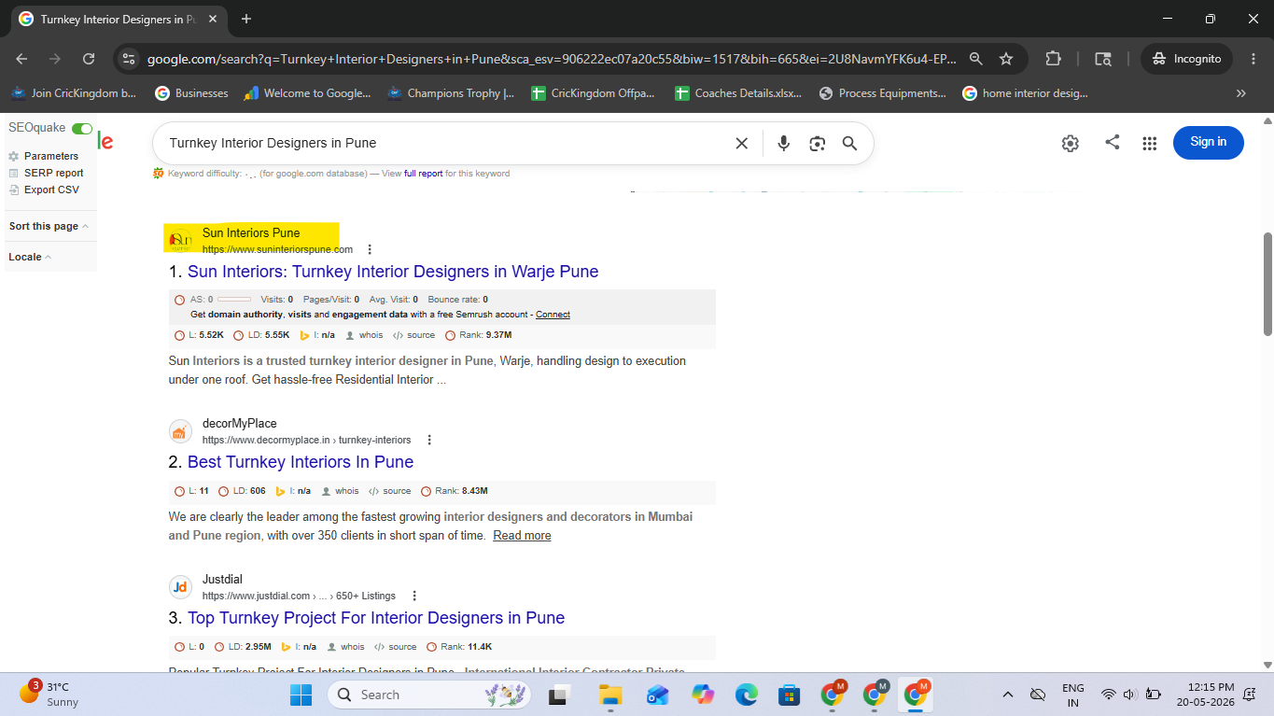Click the decorMyPlace site favicon
The image size is (1274, 716).
181,431
